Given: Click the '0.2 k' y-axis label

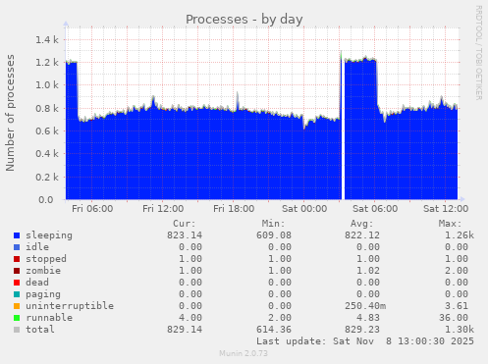Looking at the screenshot, I should [47, 177].
